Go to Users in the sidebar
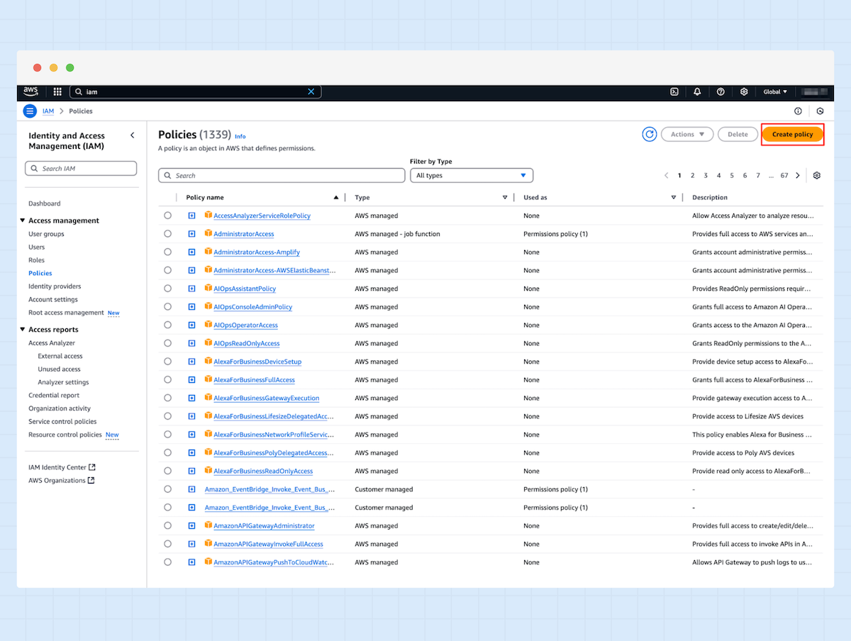 (x=37, y=247)
